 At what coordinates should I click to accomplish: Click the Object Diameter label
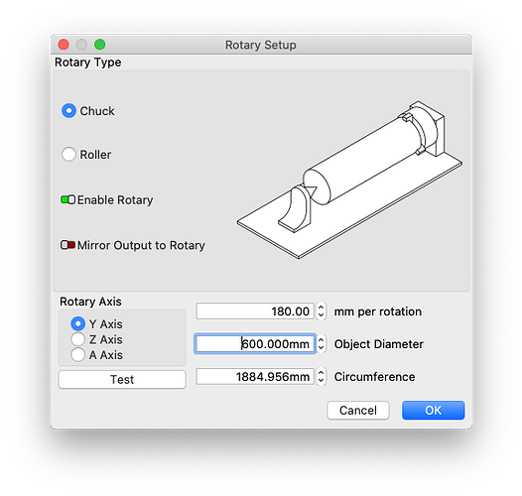tap(379, 344)
